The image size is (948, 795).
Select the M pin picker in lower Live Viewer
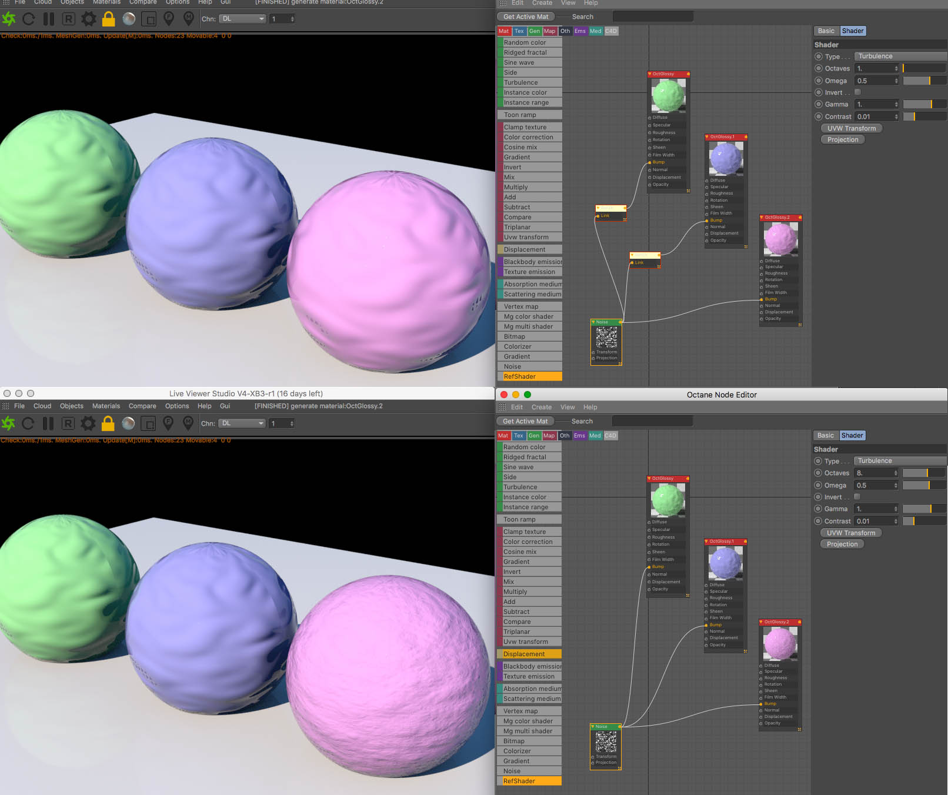tap(188, 423)
